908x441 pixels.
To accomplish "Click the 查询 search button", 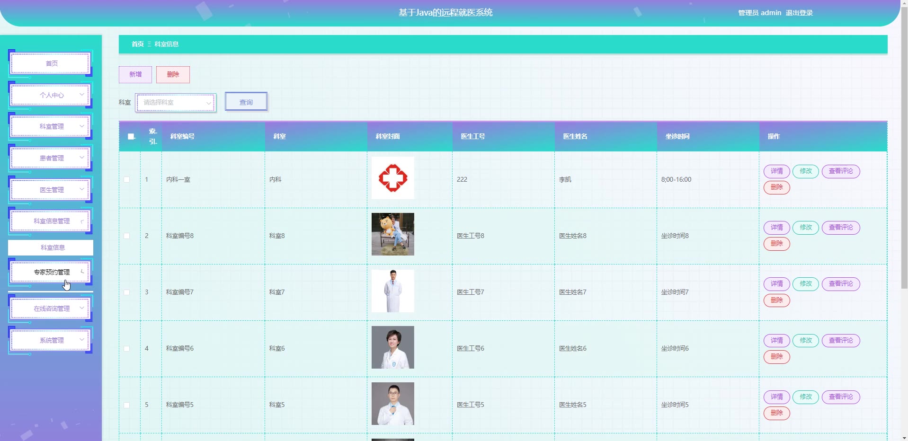I will (246, 102).
